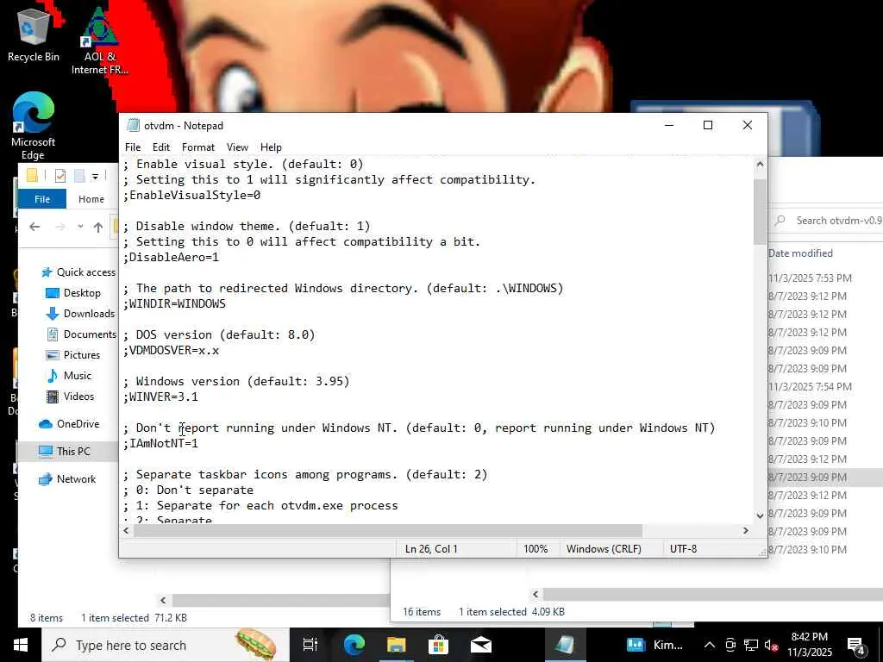Click the Notepad vertical scrollbar thumb
883x662 pixels.
[760, 211]
